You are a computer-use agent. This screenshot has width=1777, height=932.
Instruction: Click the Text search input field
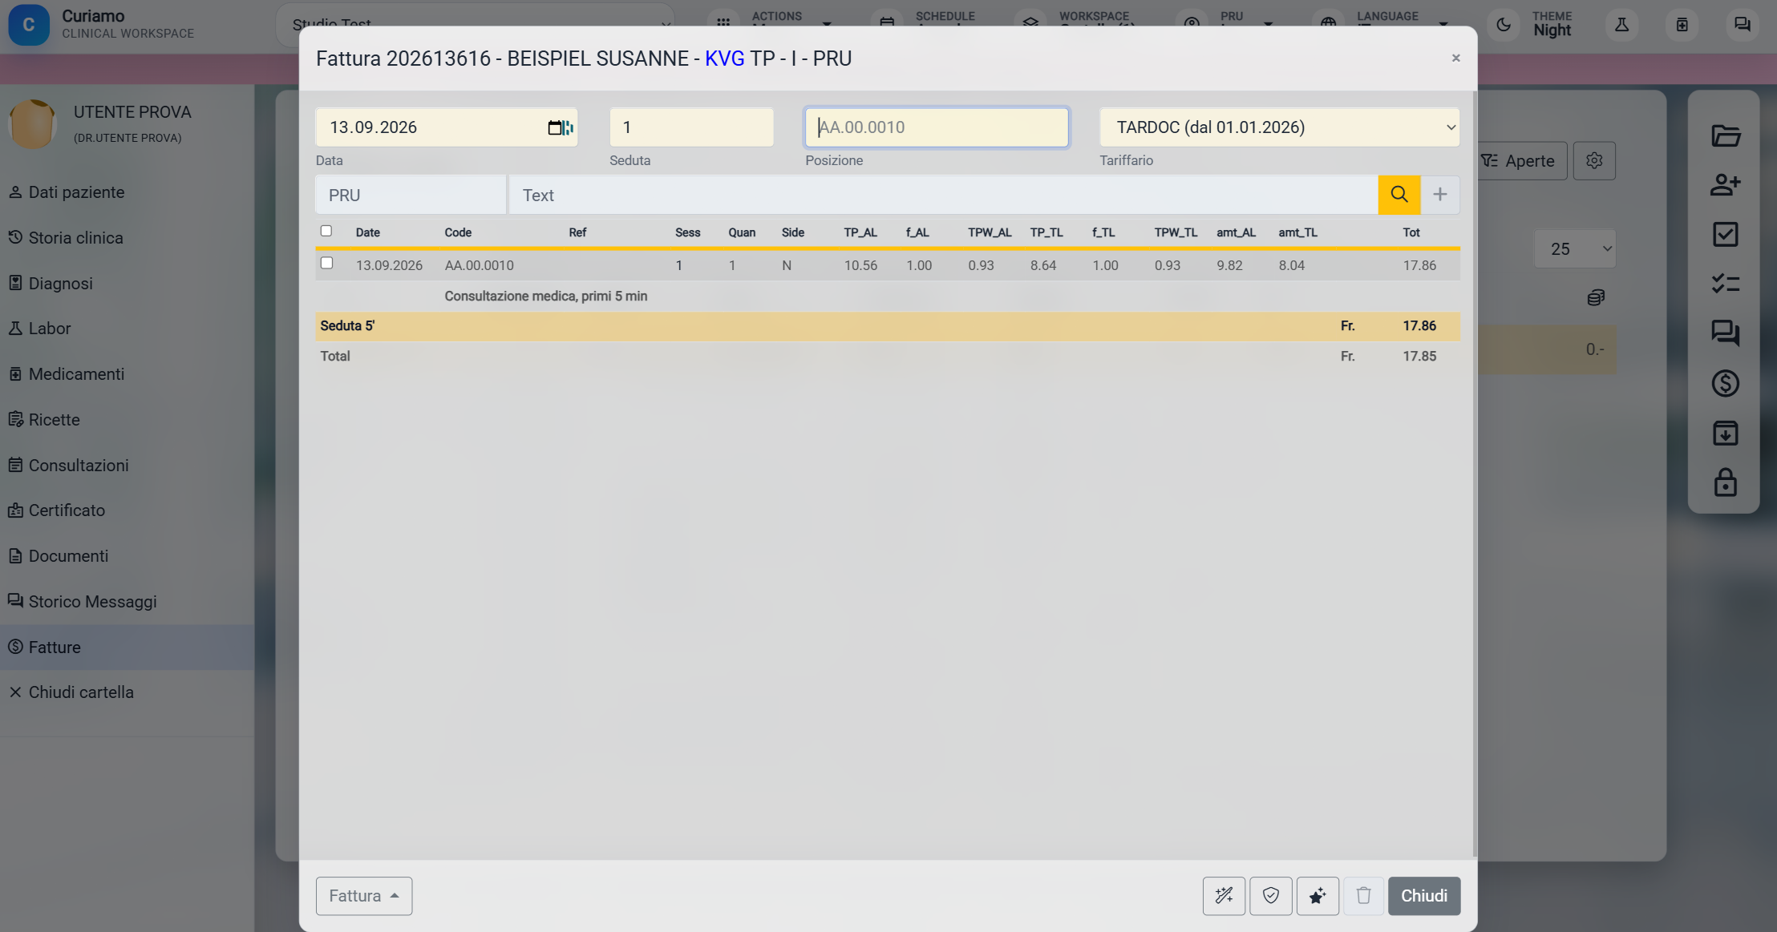[x=943, y=195]
